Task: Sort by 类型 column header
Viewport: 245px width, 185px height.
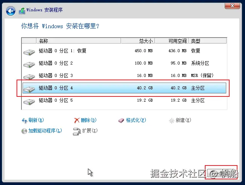Action: (x=208, y=41)
